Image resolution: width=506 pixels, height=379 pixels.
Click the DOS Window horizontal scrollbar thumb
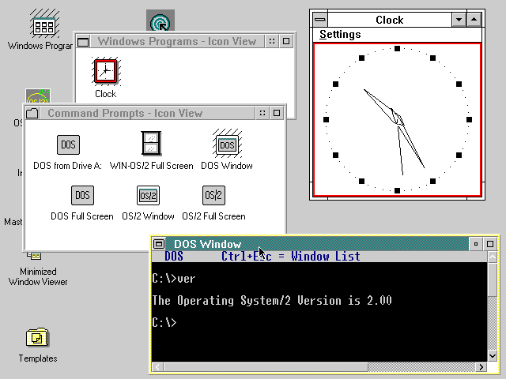(266, 367)
